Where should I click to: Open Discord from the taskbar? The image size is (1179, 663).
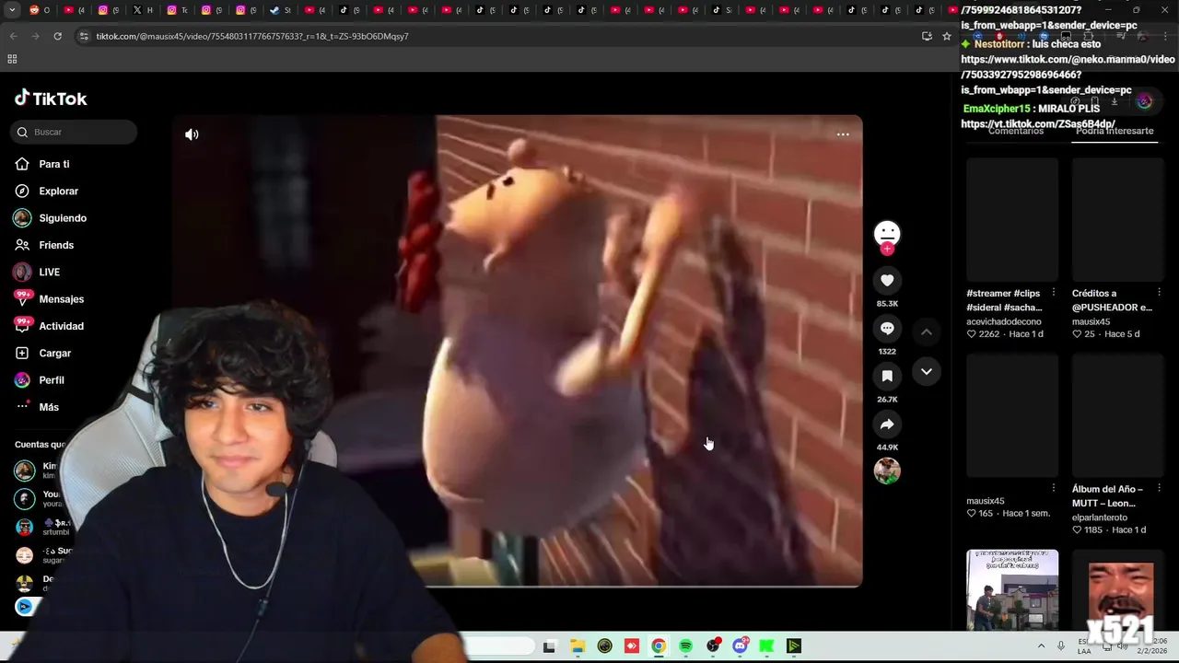click(x=741, y=646)
